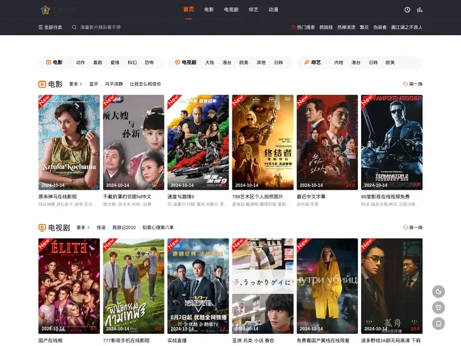
Task: Click the 热门搜索 flame icon
Action: (x=293, y=27)
